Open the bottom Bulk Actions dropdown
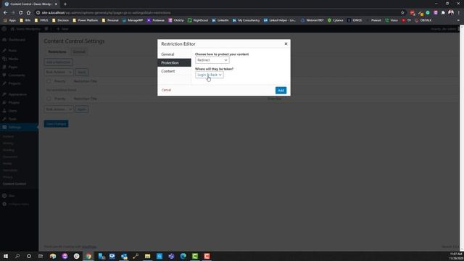This screenshot has height=261, width=464. pos(59,109)
